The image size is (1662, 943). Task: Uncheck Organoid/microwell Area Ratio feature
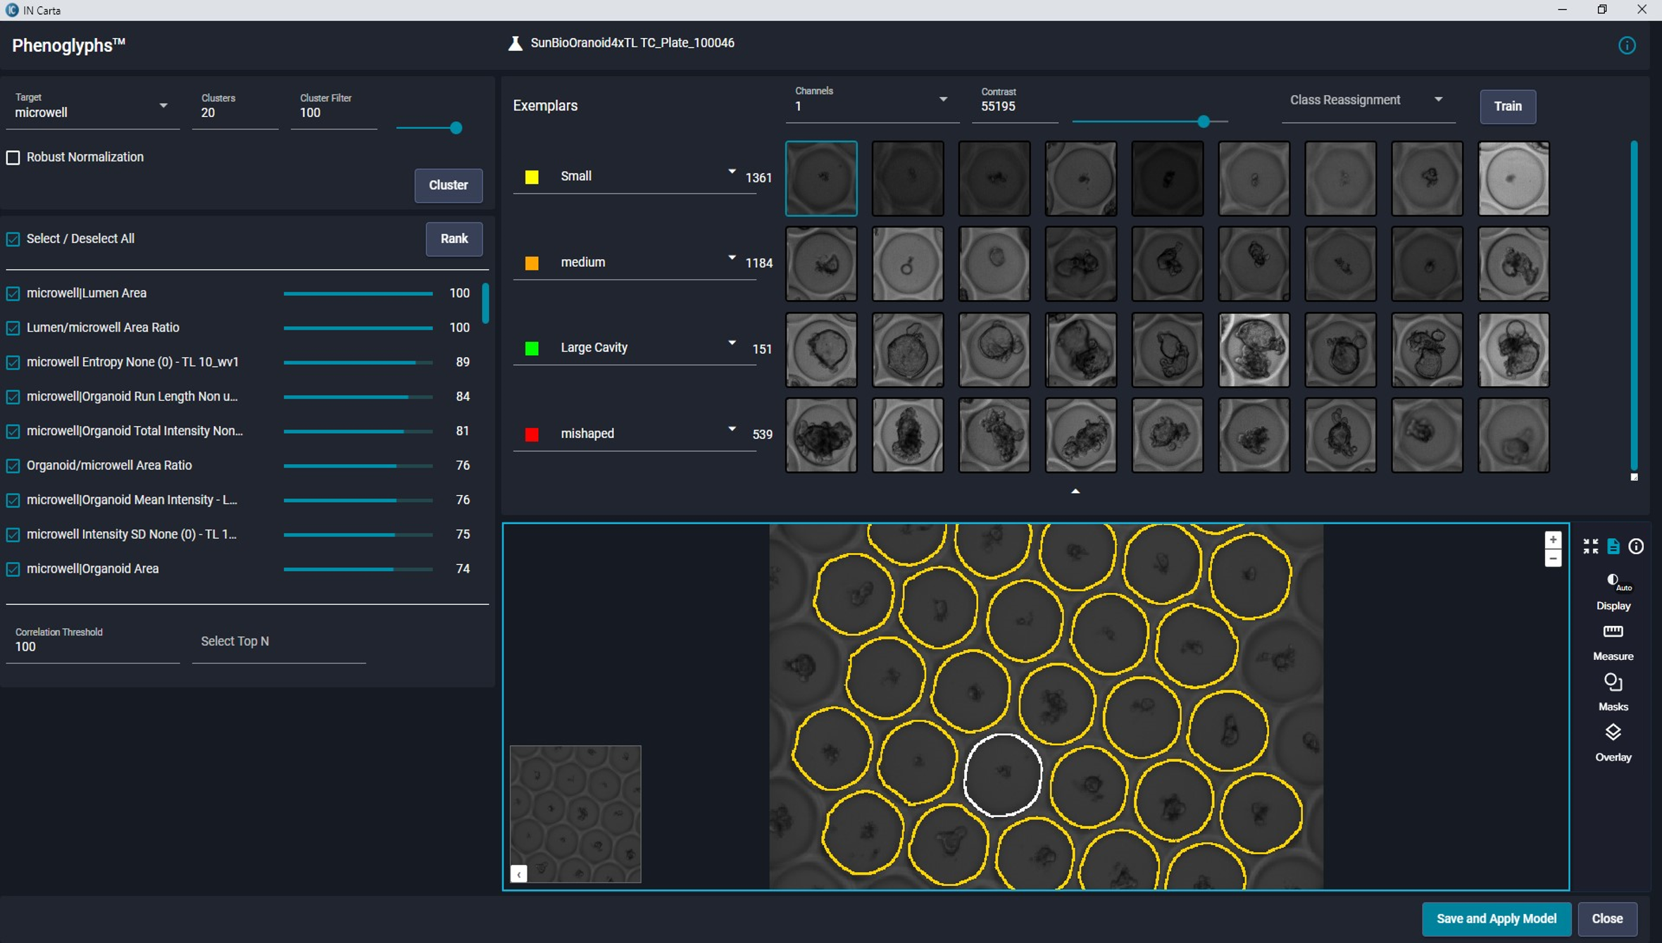(13, 466)
